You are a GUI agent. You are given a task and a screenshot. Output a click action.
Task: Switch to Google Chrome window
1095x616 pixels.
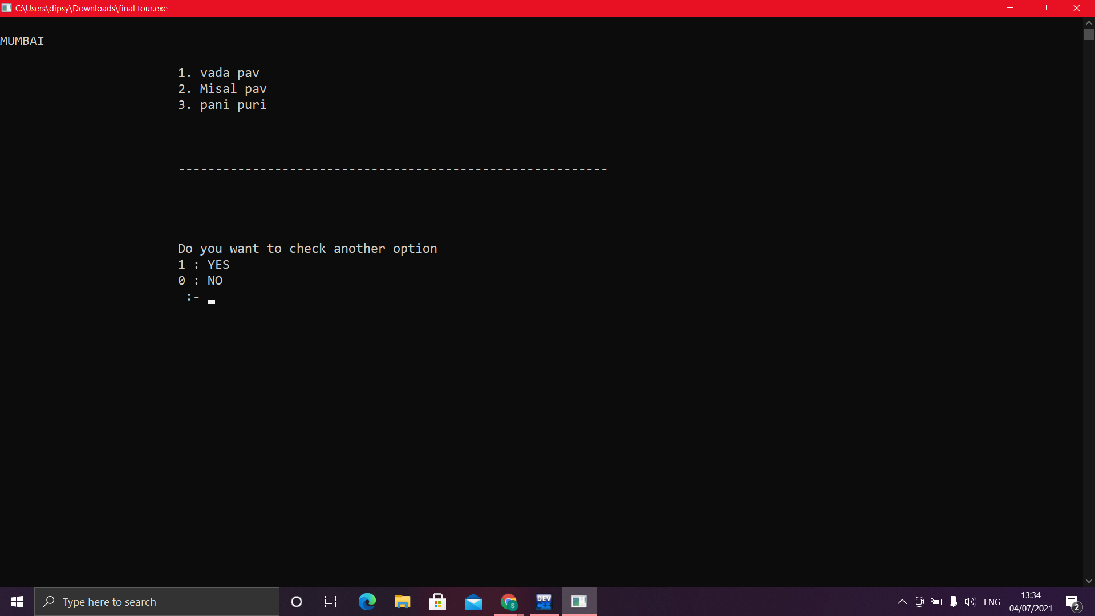point(509,602)
